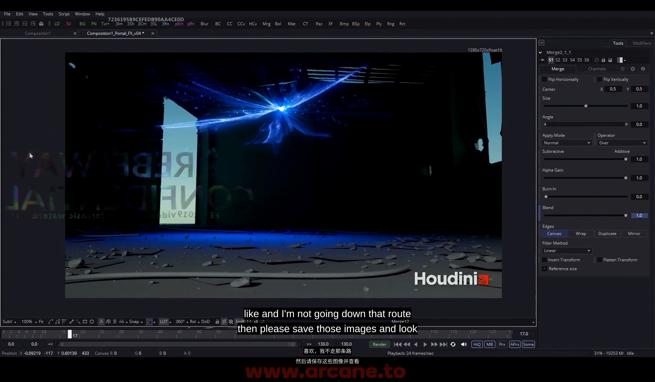Click the Render button

(379, 344)
